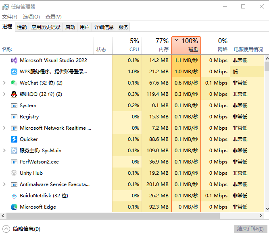Sort by the 网络 column header
This screenshot has width=269, height=238.
[215, 46]
